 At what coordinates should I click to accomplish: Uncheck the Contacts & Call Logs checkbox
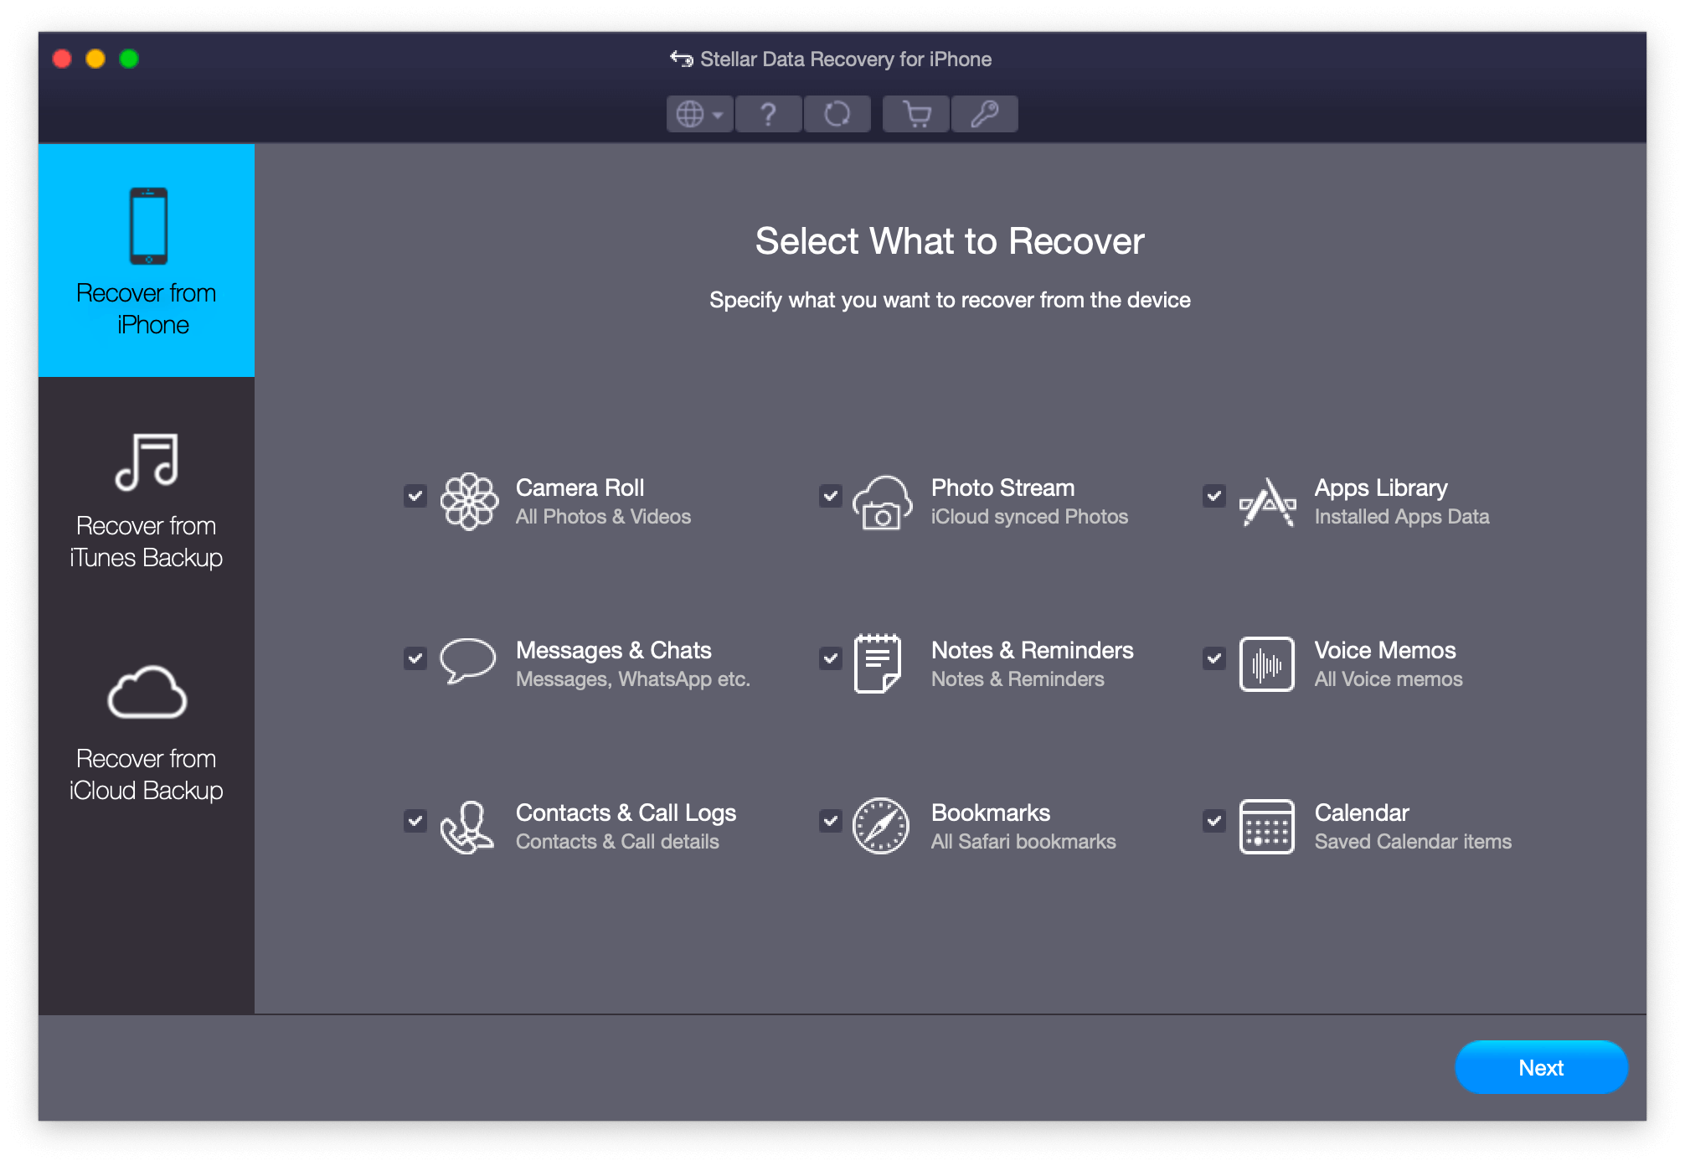[x=415, y=821]
